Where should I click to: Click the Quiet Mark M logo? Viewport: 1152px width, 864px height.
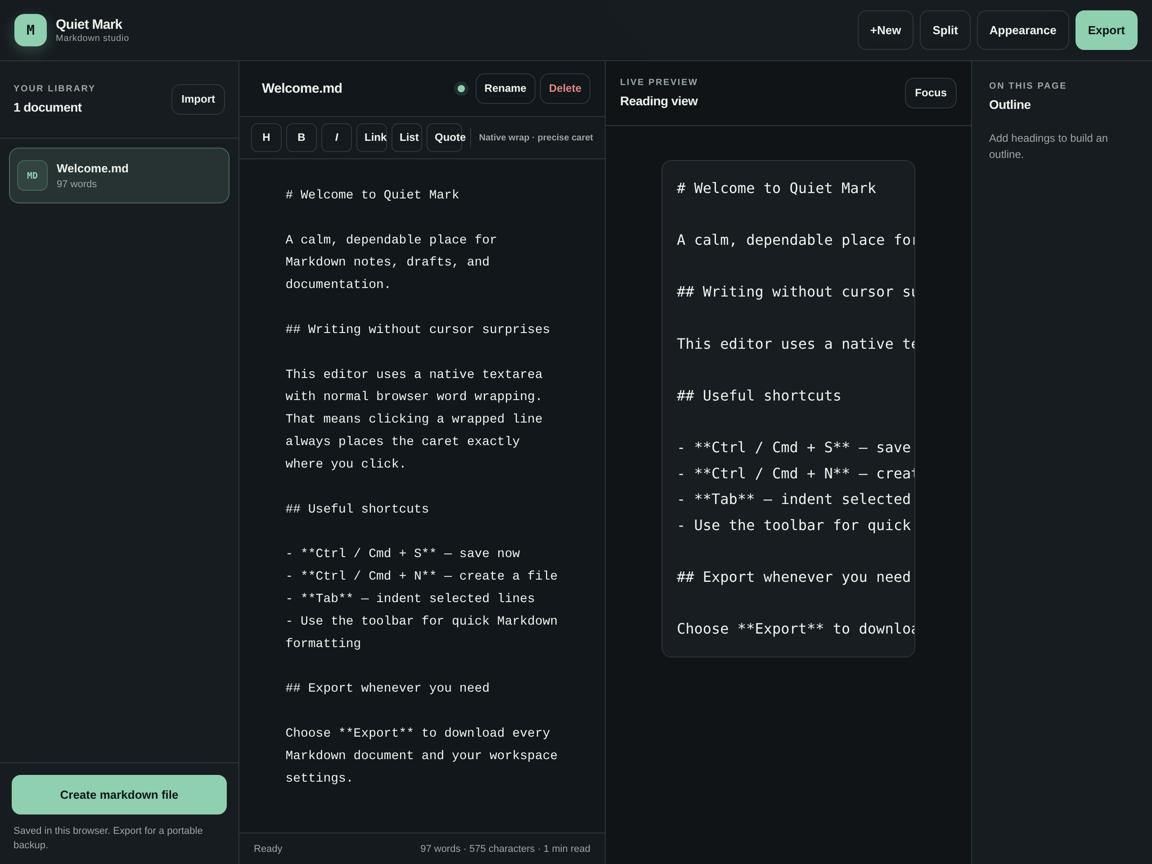(30, 30)
